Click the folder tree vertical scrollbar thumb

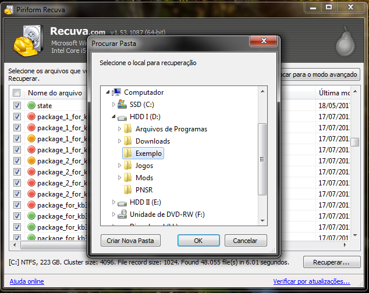tap(262, 159)
